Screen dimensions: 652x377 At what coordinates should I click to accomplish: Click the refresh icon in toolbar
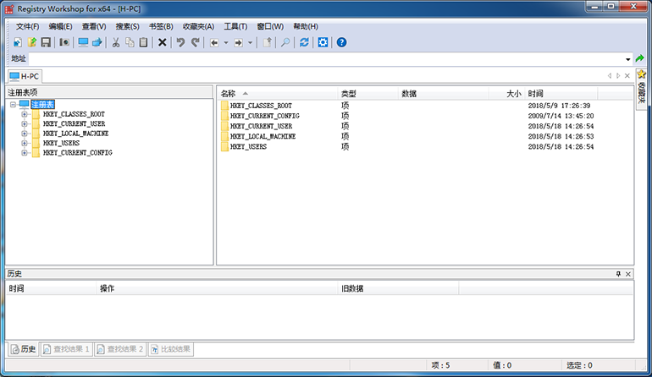pos(304,42)
